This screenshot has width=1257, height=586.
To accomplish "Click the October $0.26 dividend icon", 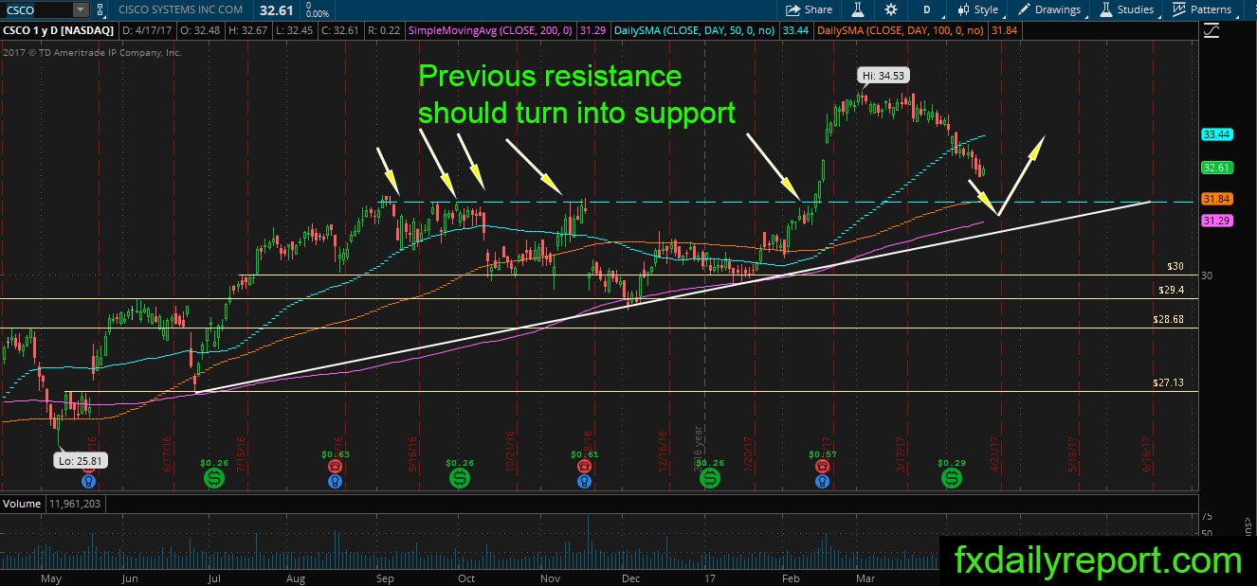I will point(460,480).
